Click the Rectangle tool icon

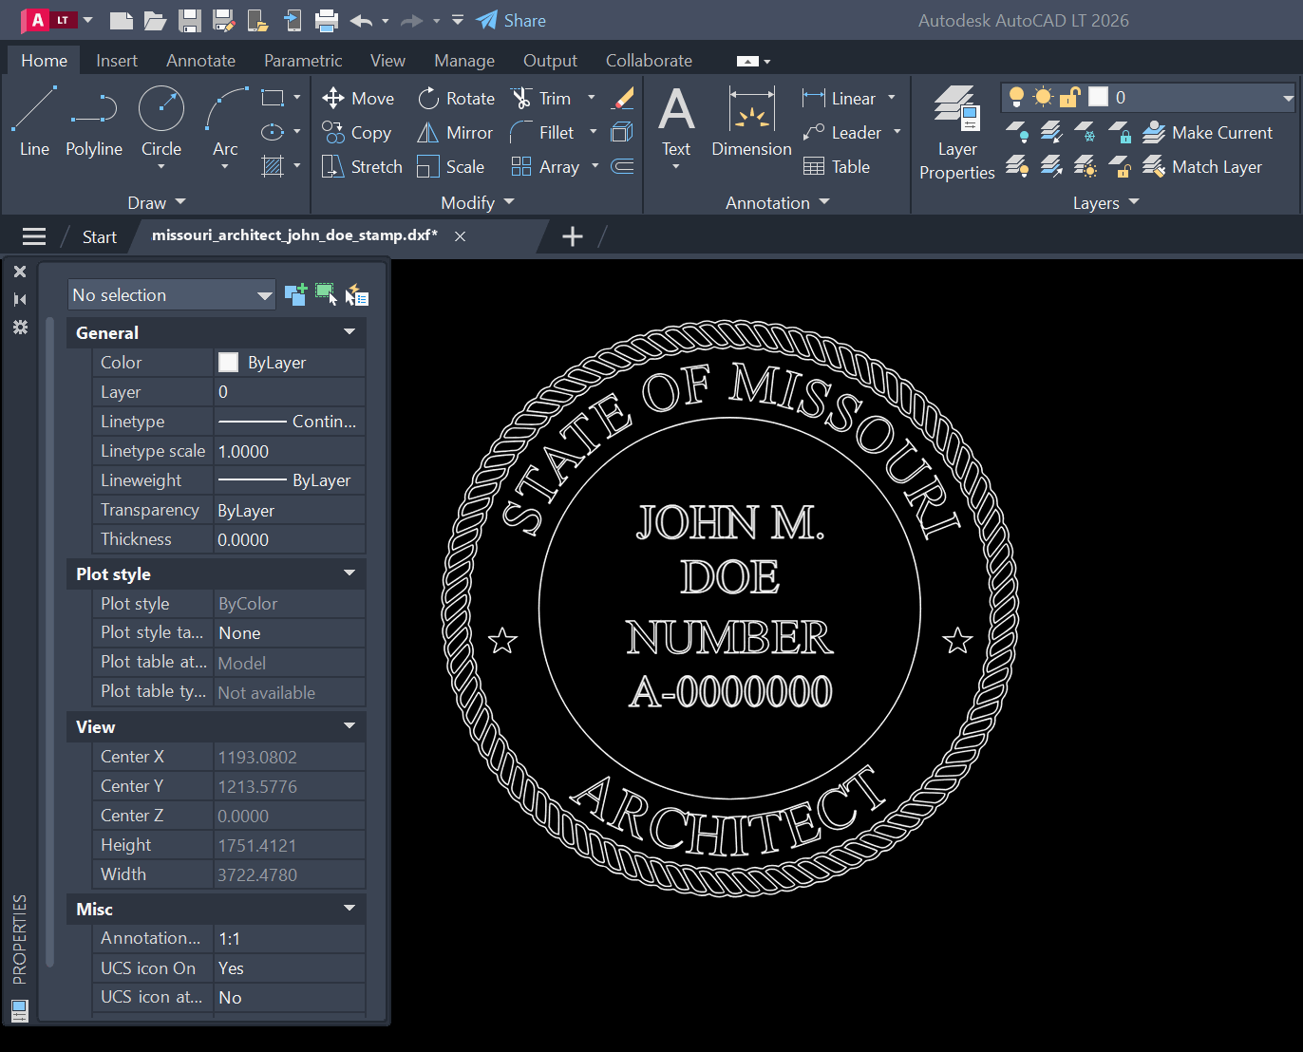[273, 98]
